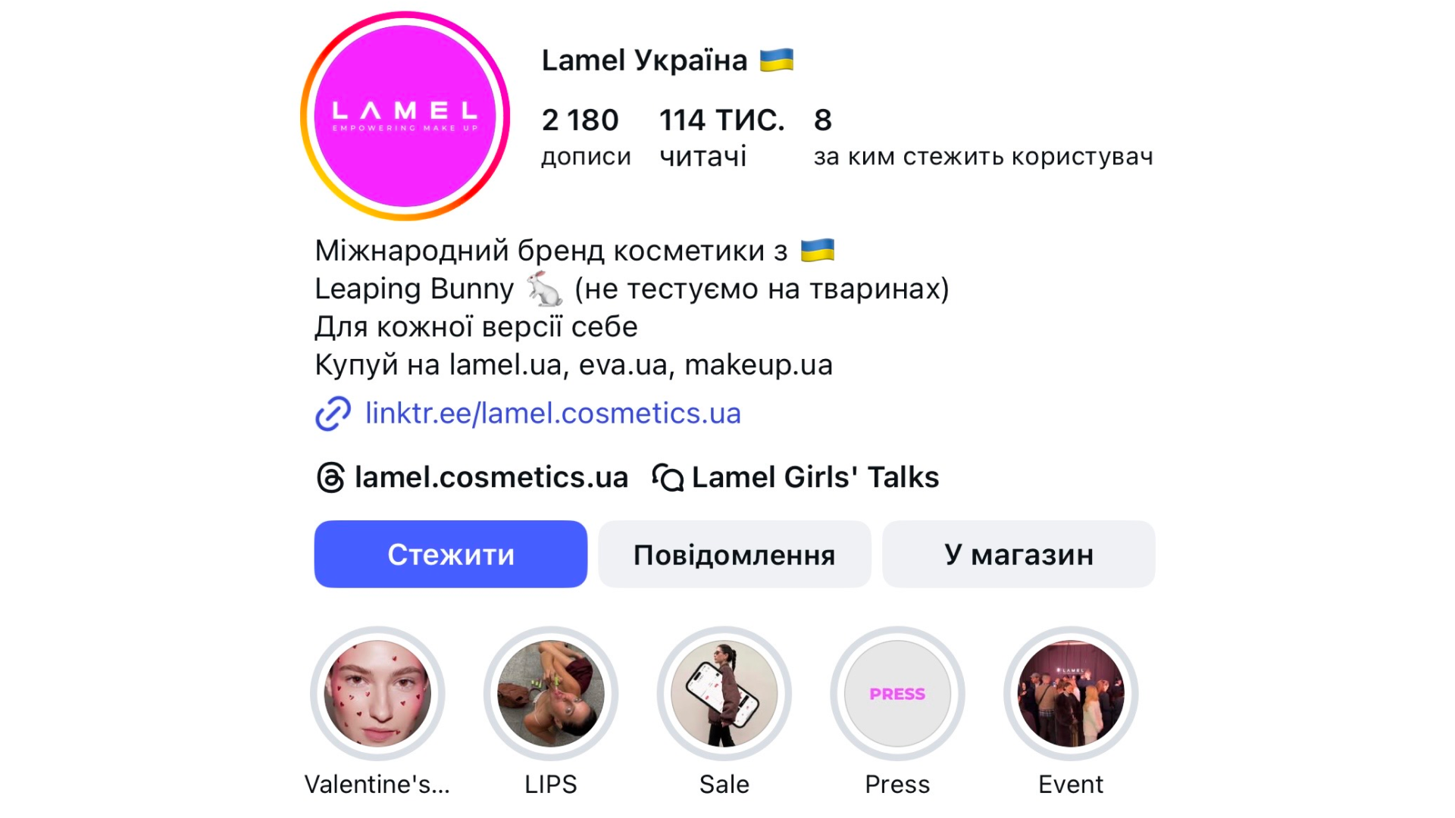Open the Lamel Girls' Talks channel
This screenshot has height=818, width=1455.
click(x=815, y=478)
